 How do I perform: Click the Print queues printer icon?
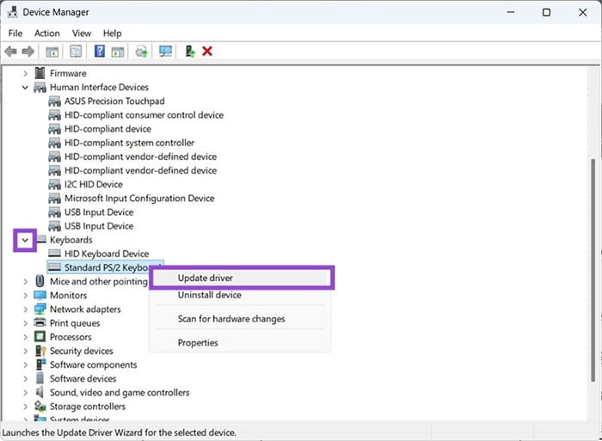40,322
